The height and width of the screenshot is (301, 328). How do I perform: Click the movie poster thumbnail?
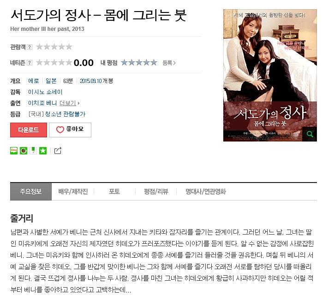(x=270, y=75)
